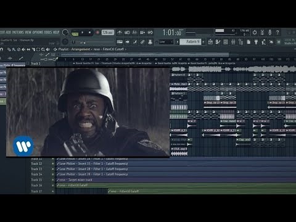Click the note/clip grouping icon
Image resolution: width=296 pixels, height=222 pixels.
point(150,42)
